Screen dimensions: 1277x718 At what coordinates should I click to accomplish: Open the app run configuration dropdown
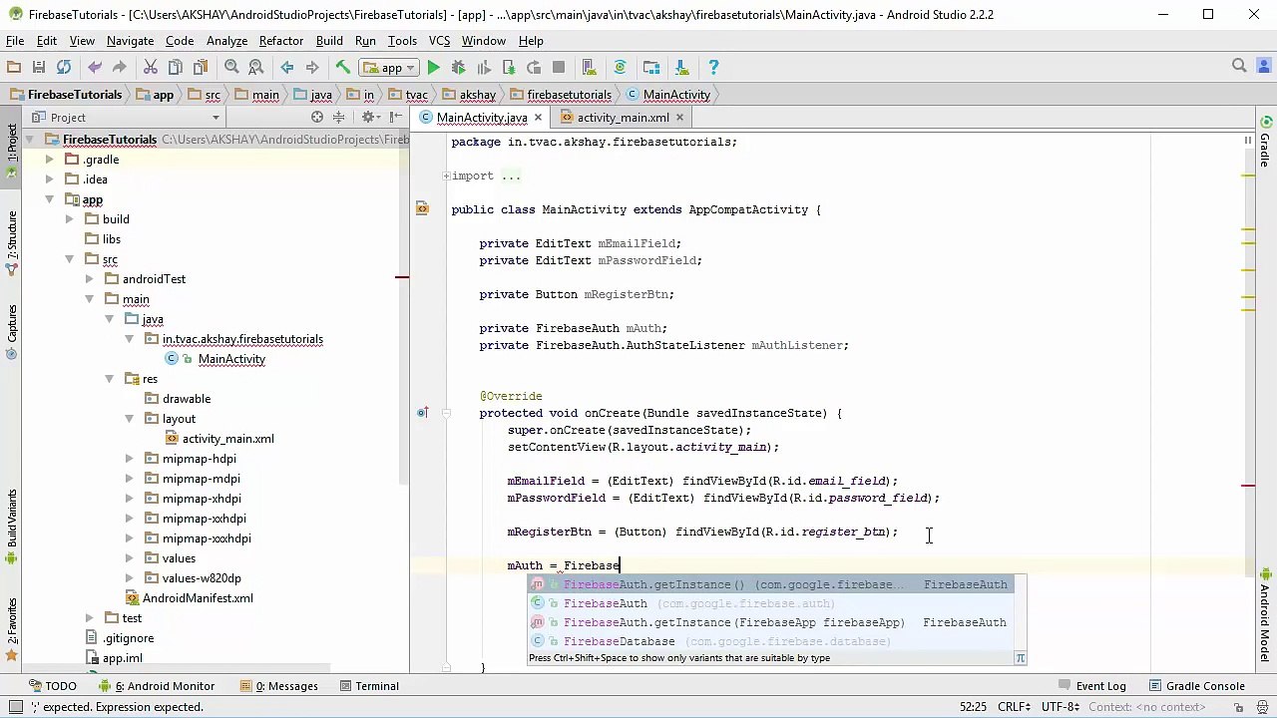point(390,68)
